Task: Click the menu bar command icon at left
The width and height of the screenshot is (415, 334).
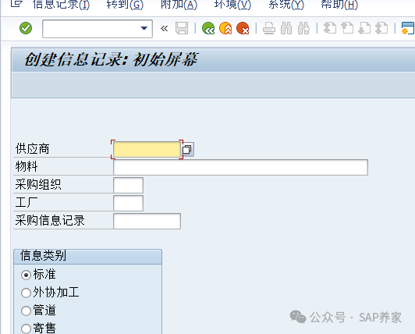Action: [16, 4]
